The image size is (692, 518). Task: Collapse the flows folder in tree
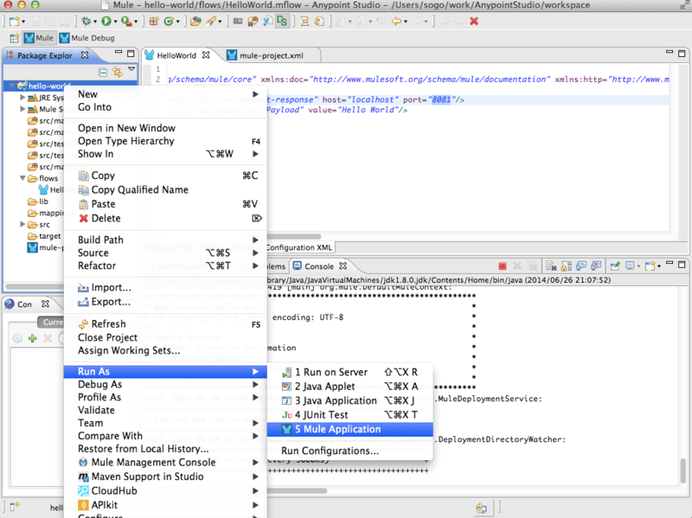pyautogui.click(x=22, y=178)
